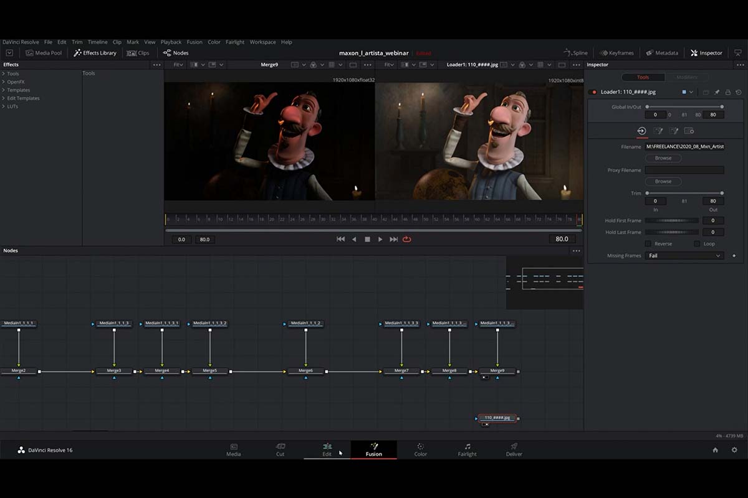Click Browse next to Proxy Filename
Viewport: 748px width, 498px height.
(663, 181)
